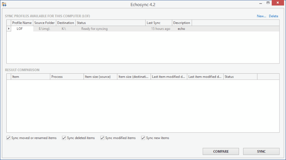Sort by Source Folder column header
The height and width of the screenshot is (160, 286).
click(44, 23)
